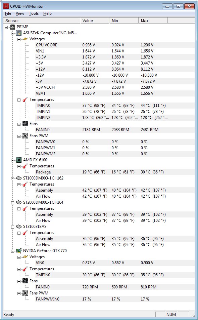Collapse the motherboard Voltages group

click(x=19, y=39)
